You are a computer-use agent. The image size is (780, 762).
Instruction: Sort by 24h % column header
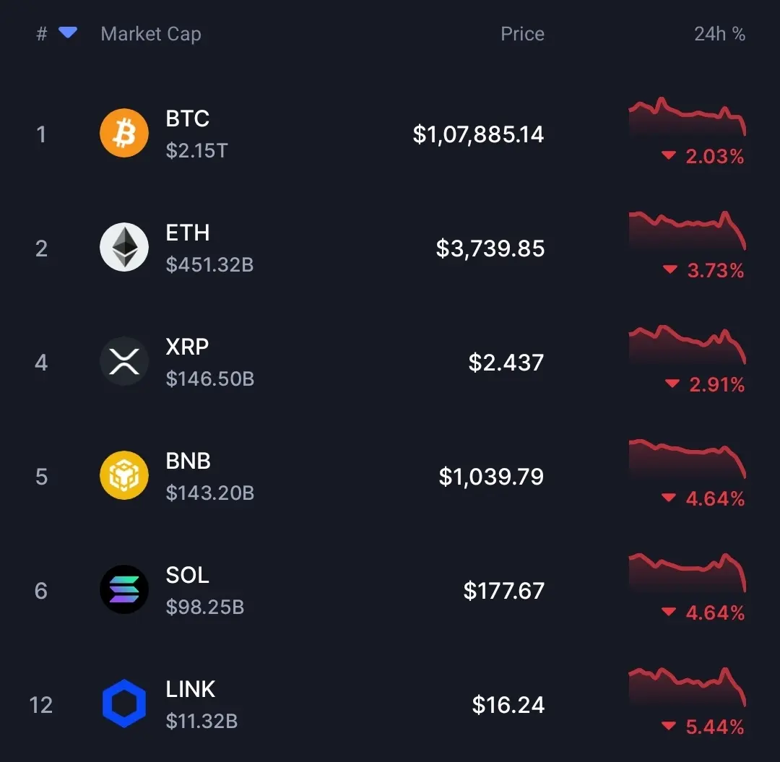pos(719,34)
